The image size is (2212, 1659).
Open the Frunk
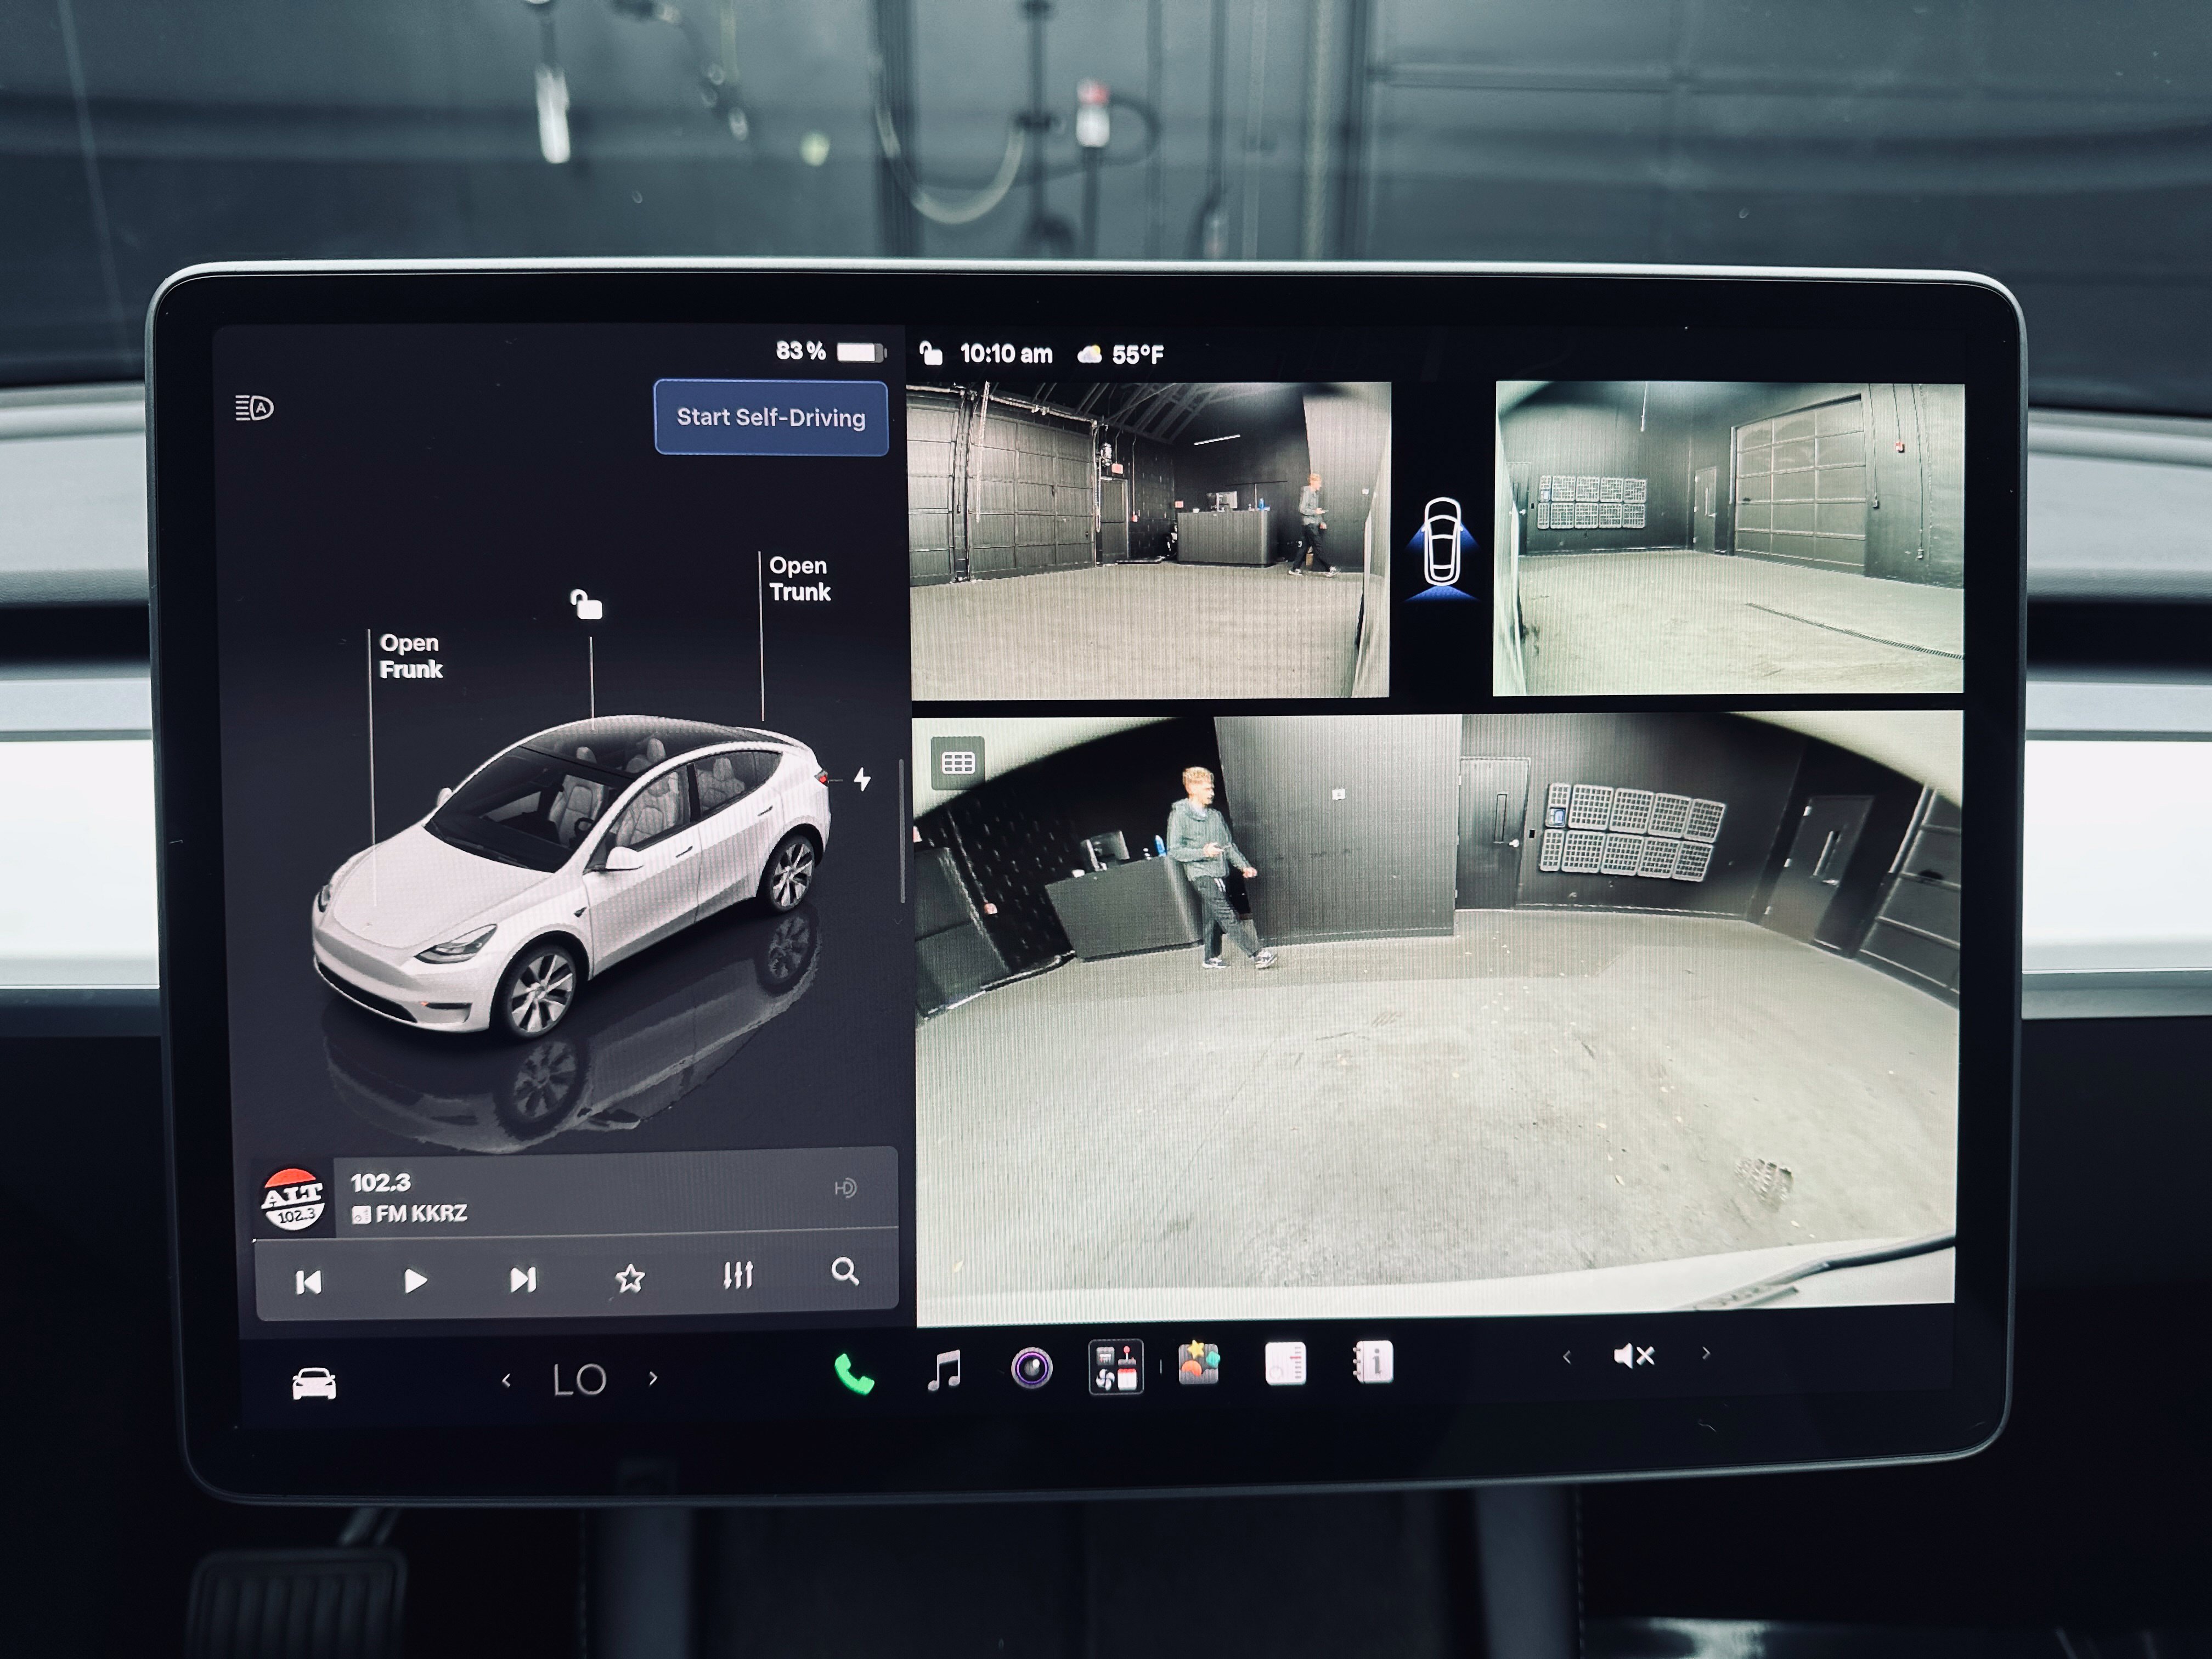point(410,656)
